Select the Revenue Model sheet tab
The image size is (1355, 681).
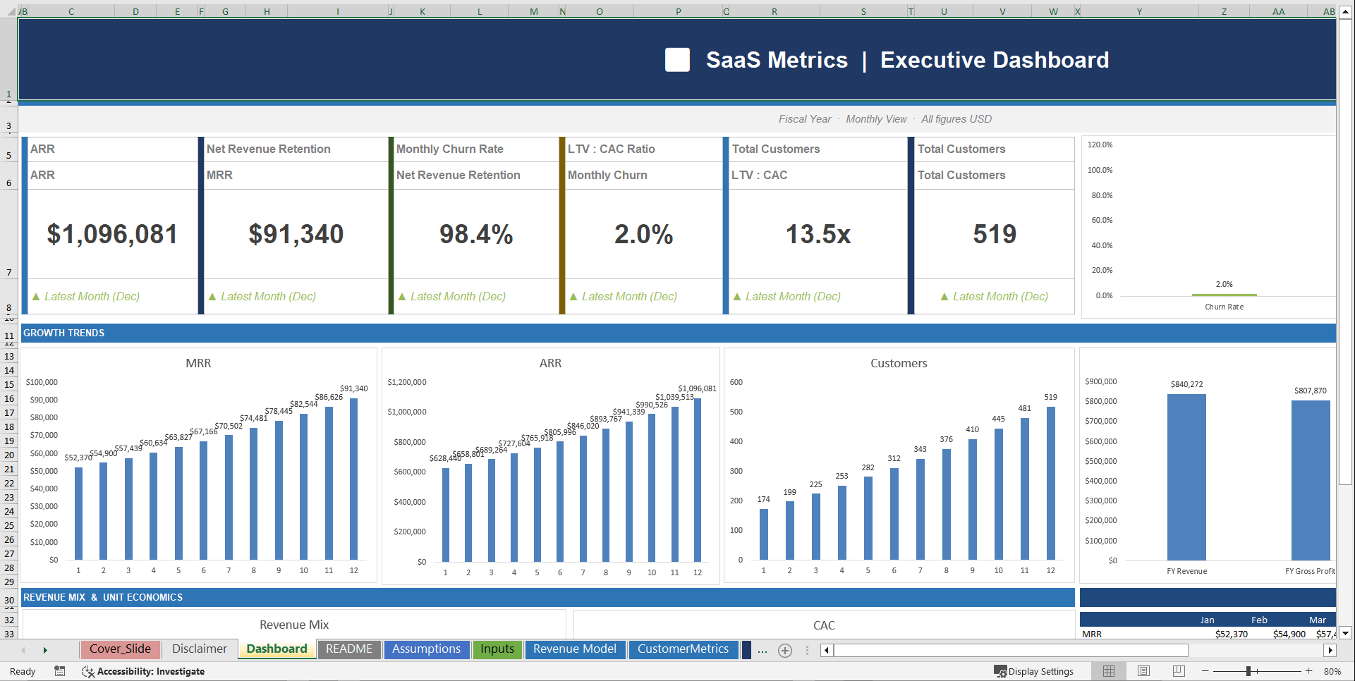point(575,649)
